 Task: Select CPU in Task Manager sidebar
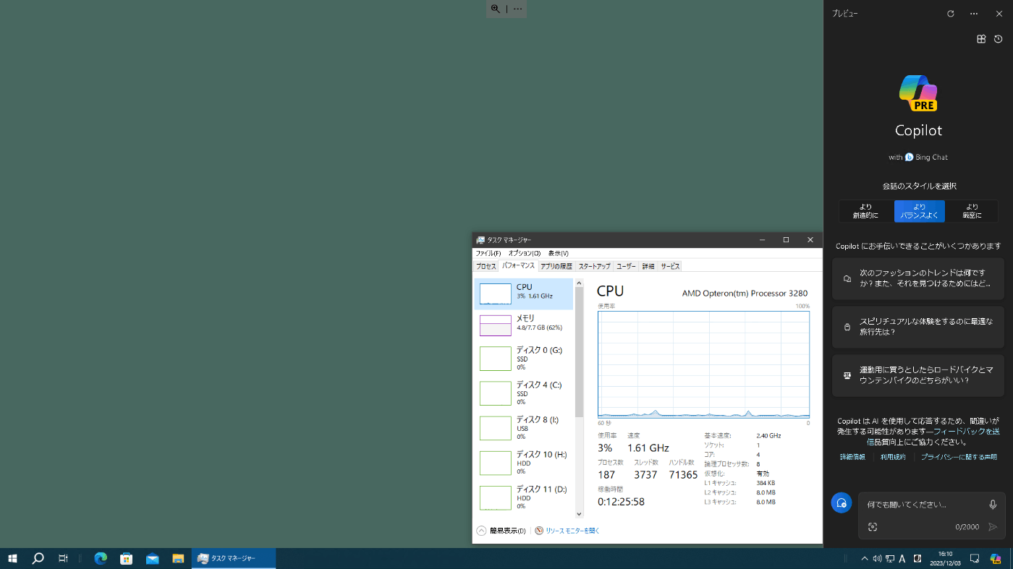pyautogui.click(x=524, y=294)
